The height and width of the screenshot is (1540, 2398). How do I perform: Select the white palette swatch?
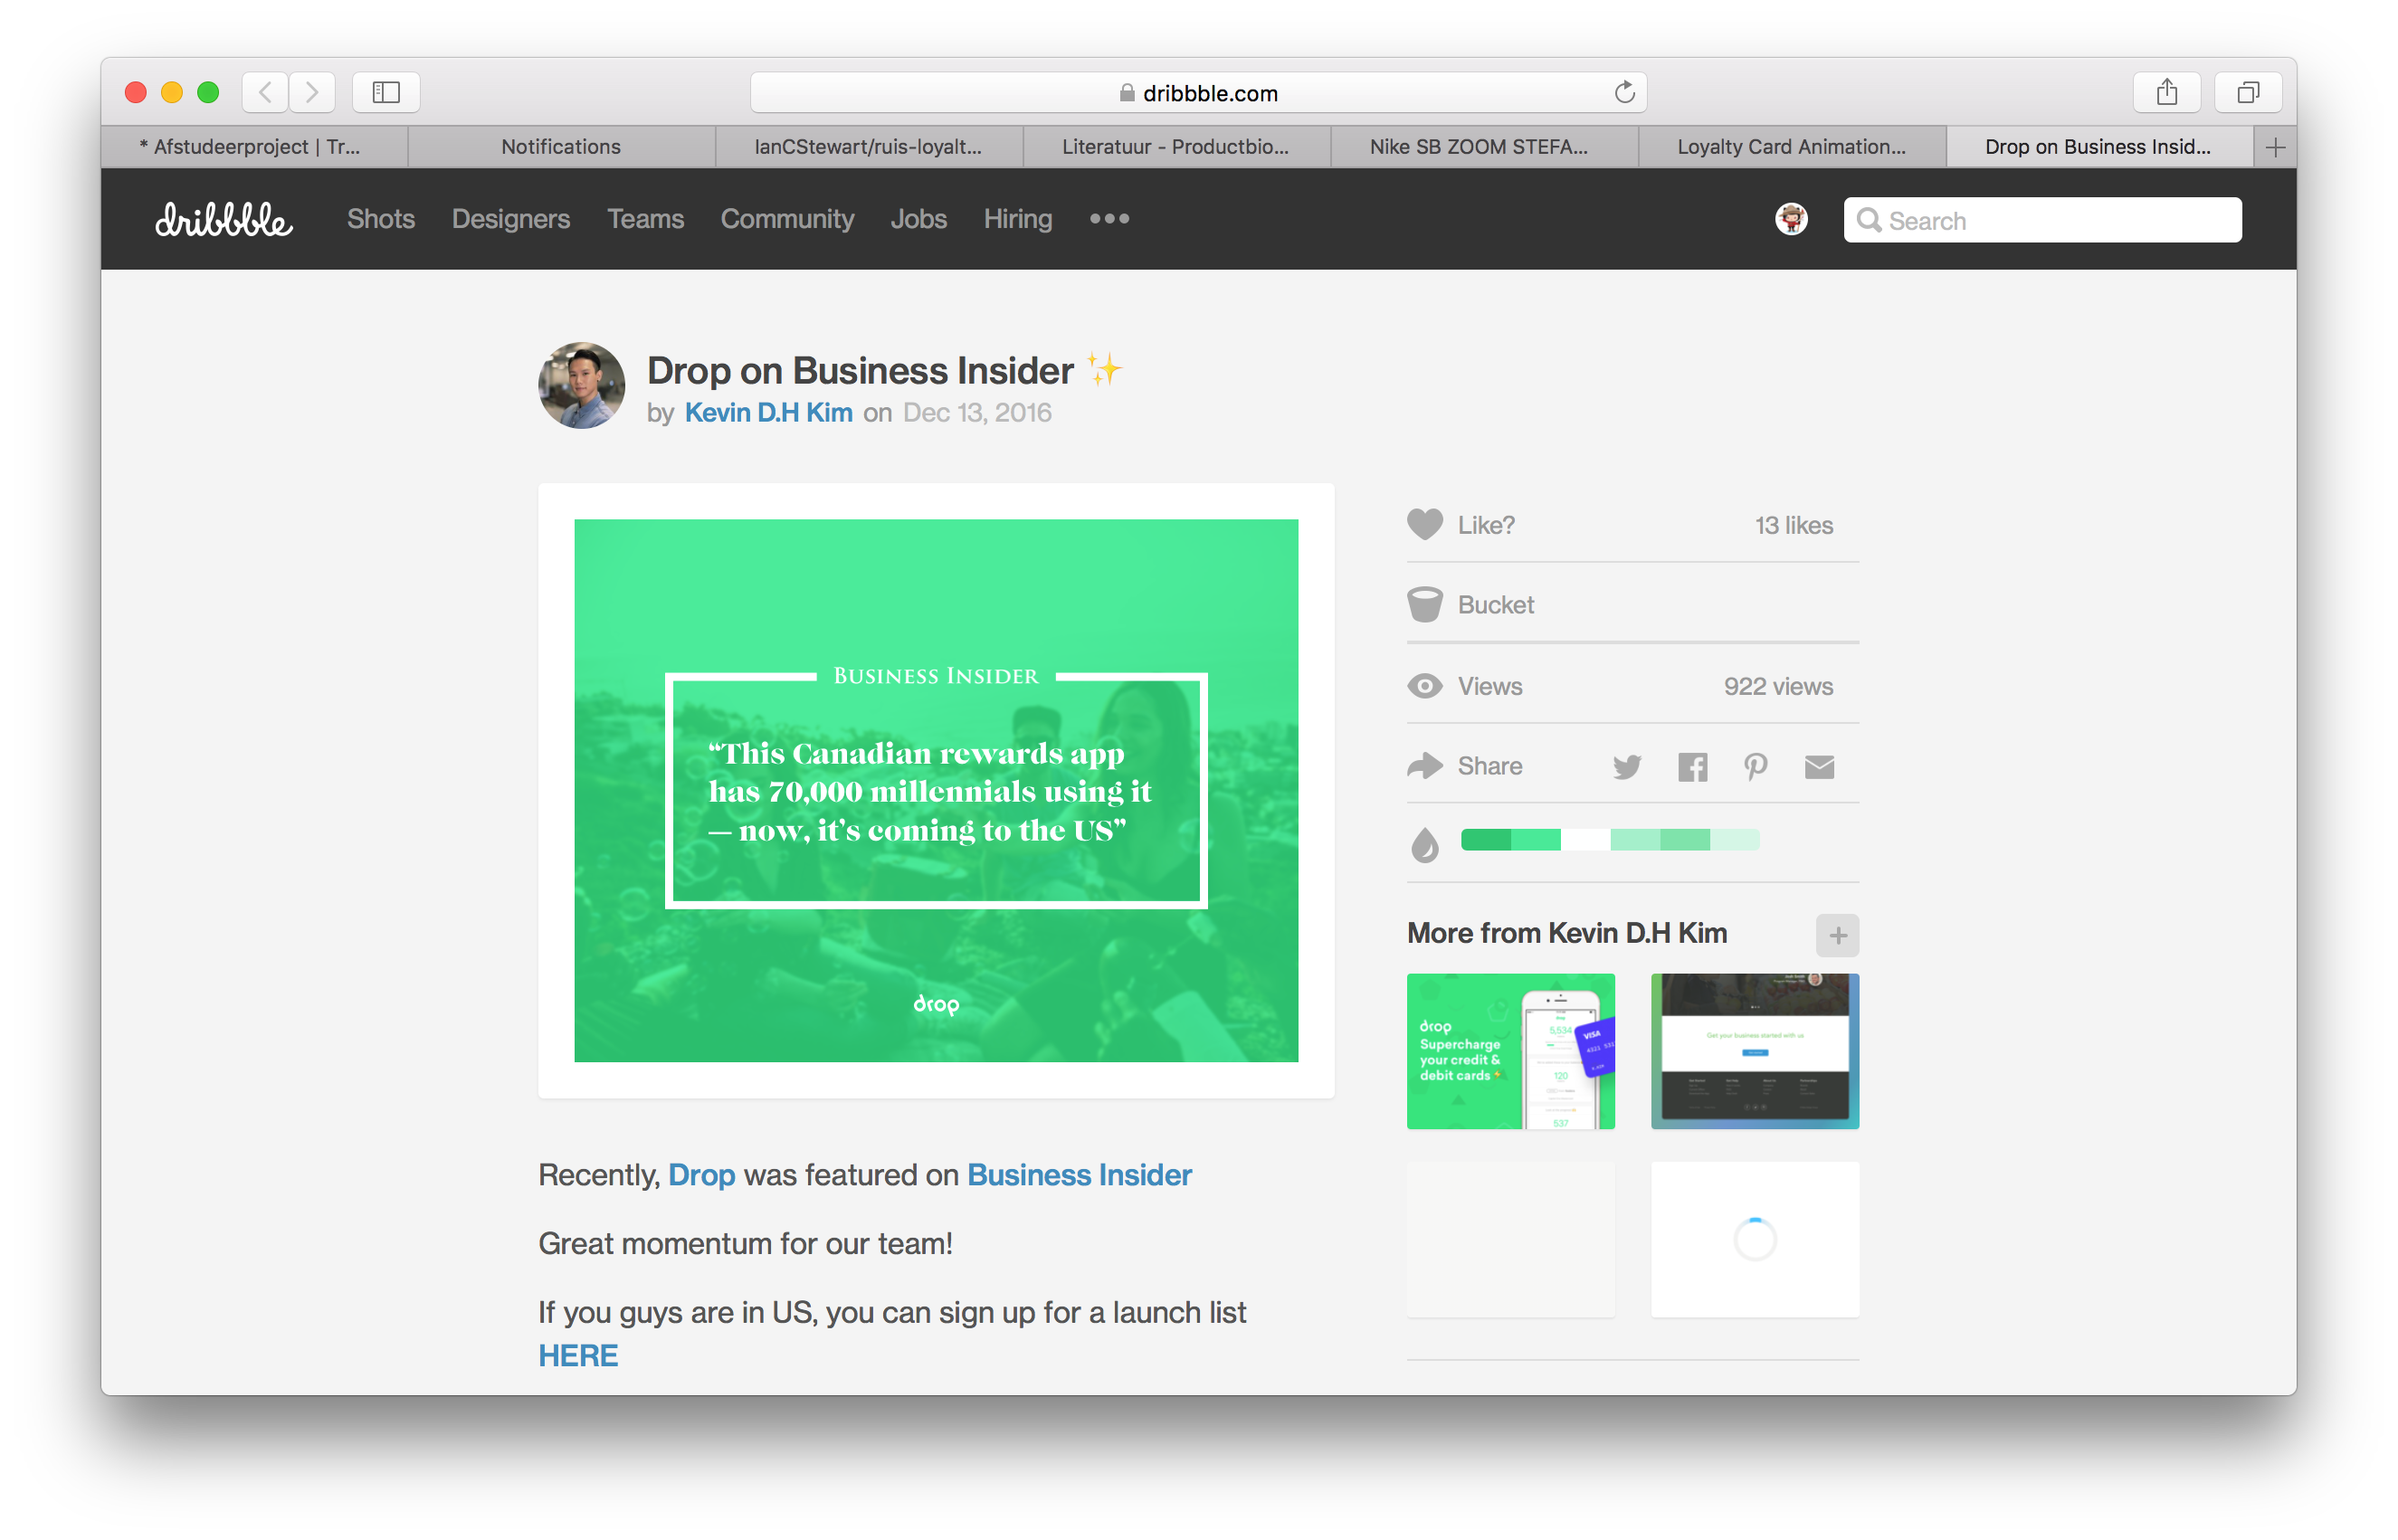click(x=1585, y=840)
